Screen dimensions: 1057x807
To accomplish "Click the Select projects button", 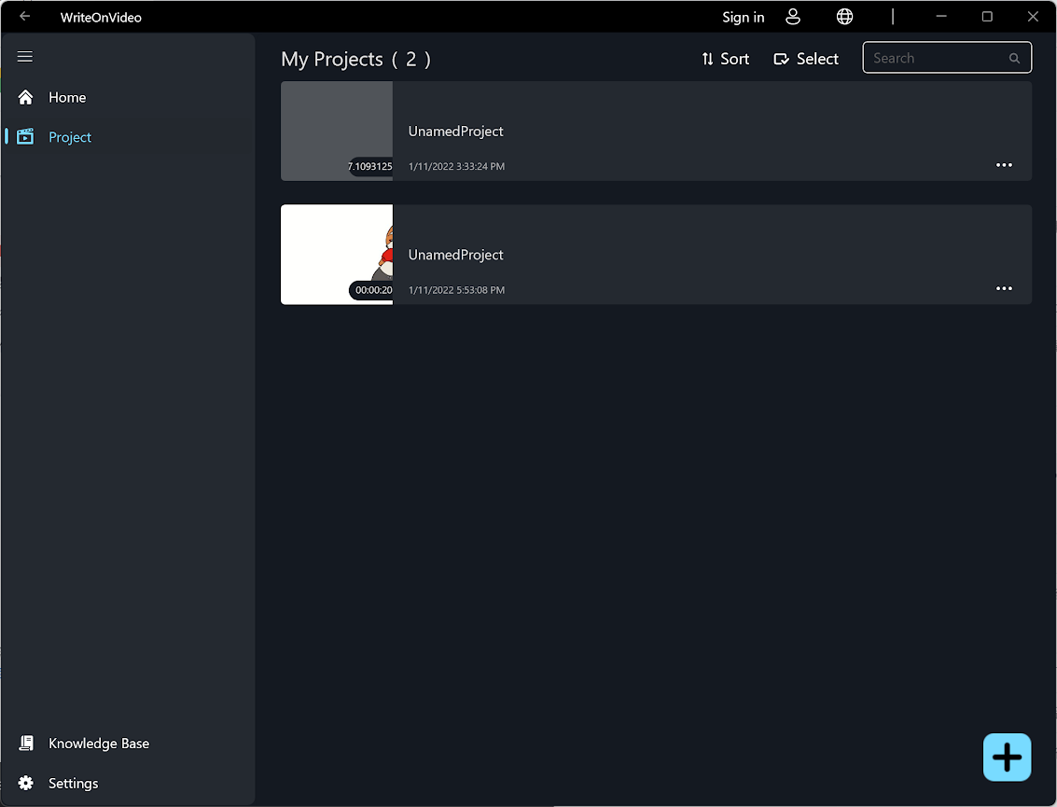I will point(806,60).
